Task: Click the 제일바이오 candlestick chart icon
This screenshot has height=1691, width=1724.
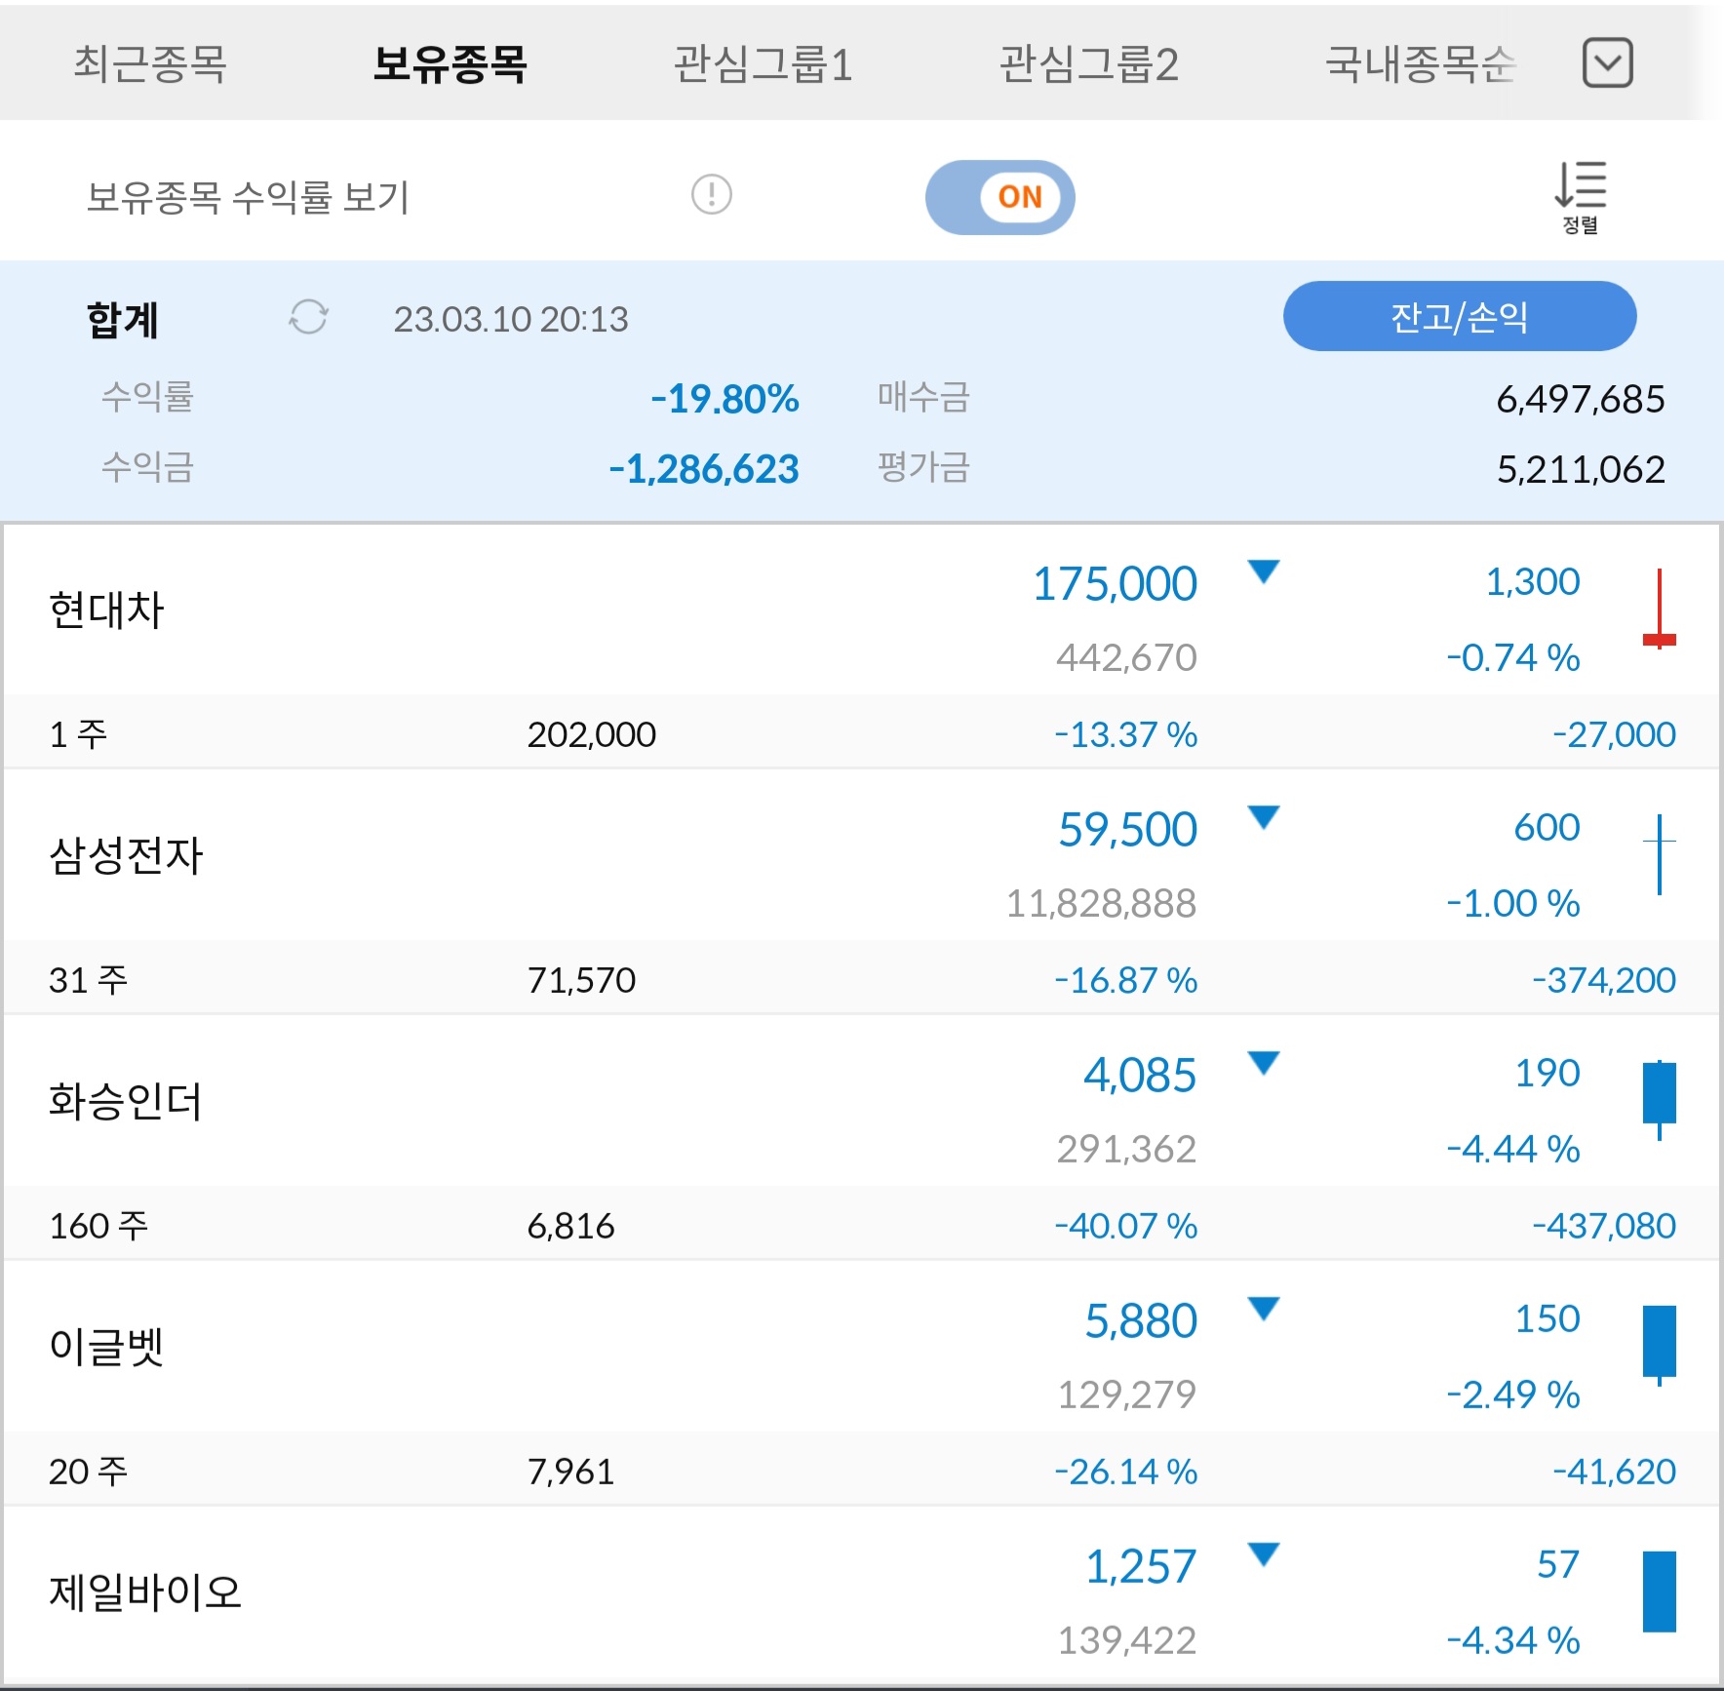Action: (x=1659, y=1593)
